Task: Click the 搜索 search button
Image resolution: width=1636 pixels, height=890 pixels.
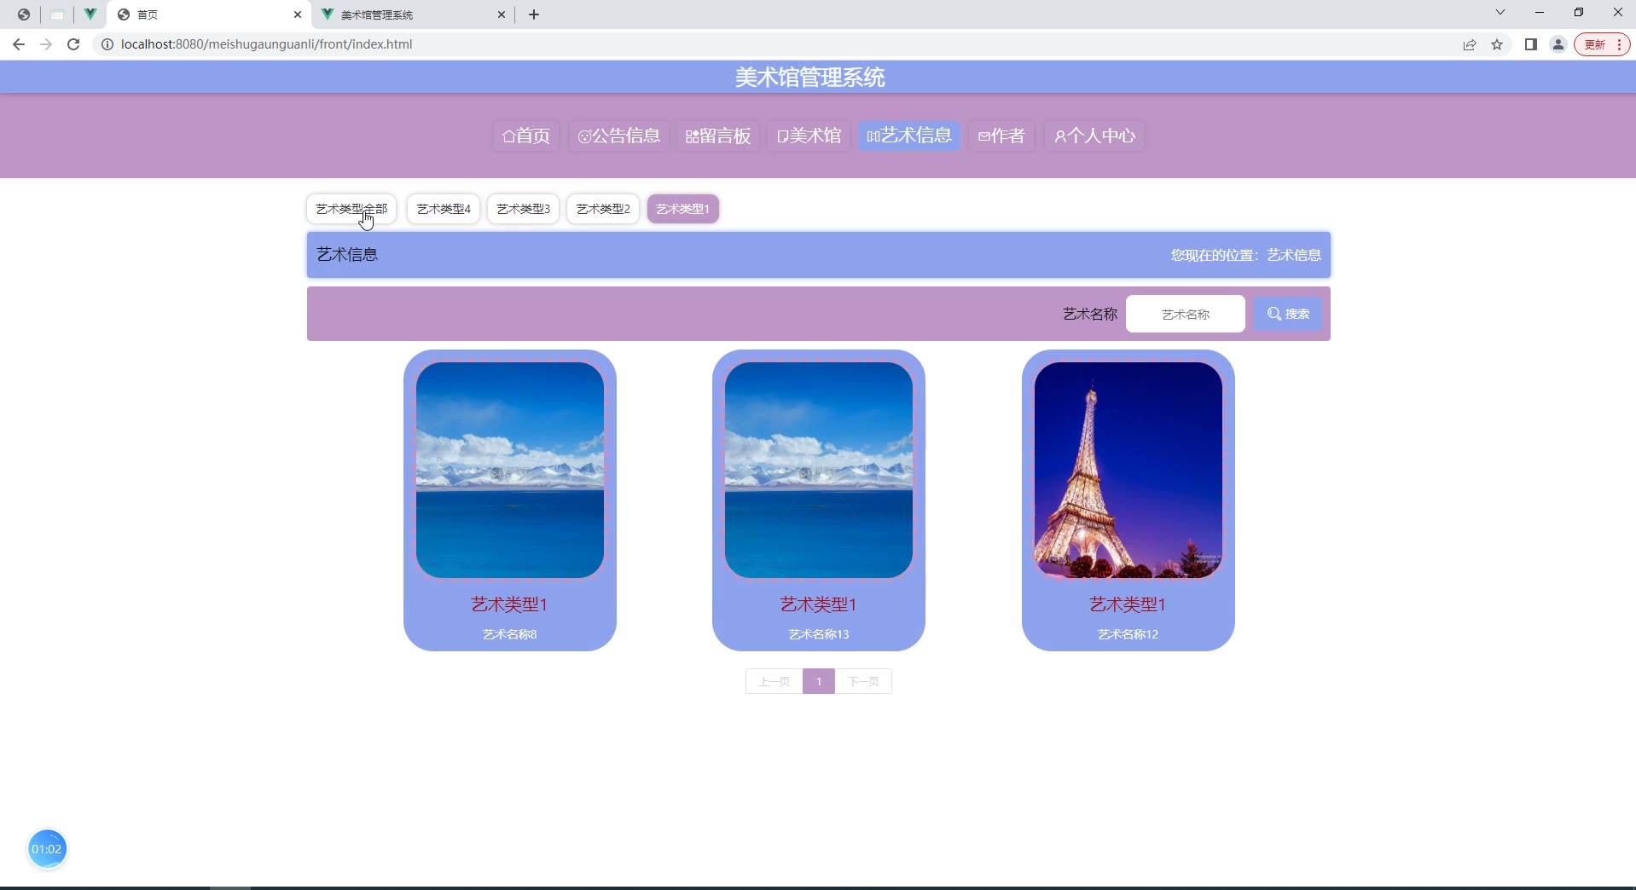Action: coord(1288,314)
